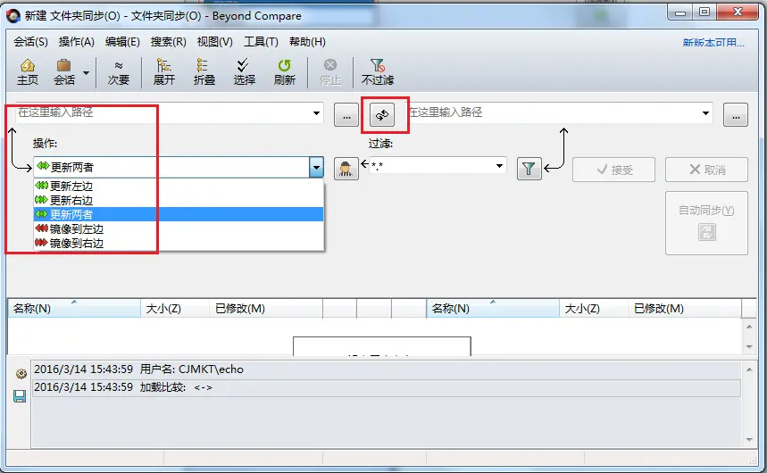Browse for the right folder with … button
This screenshot has width=767, height=473.
coord(736,115)
